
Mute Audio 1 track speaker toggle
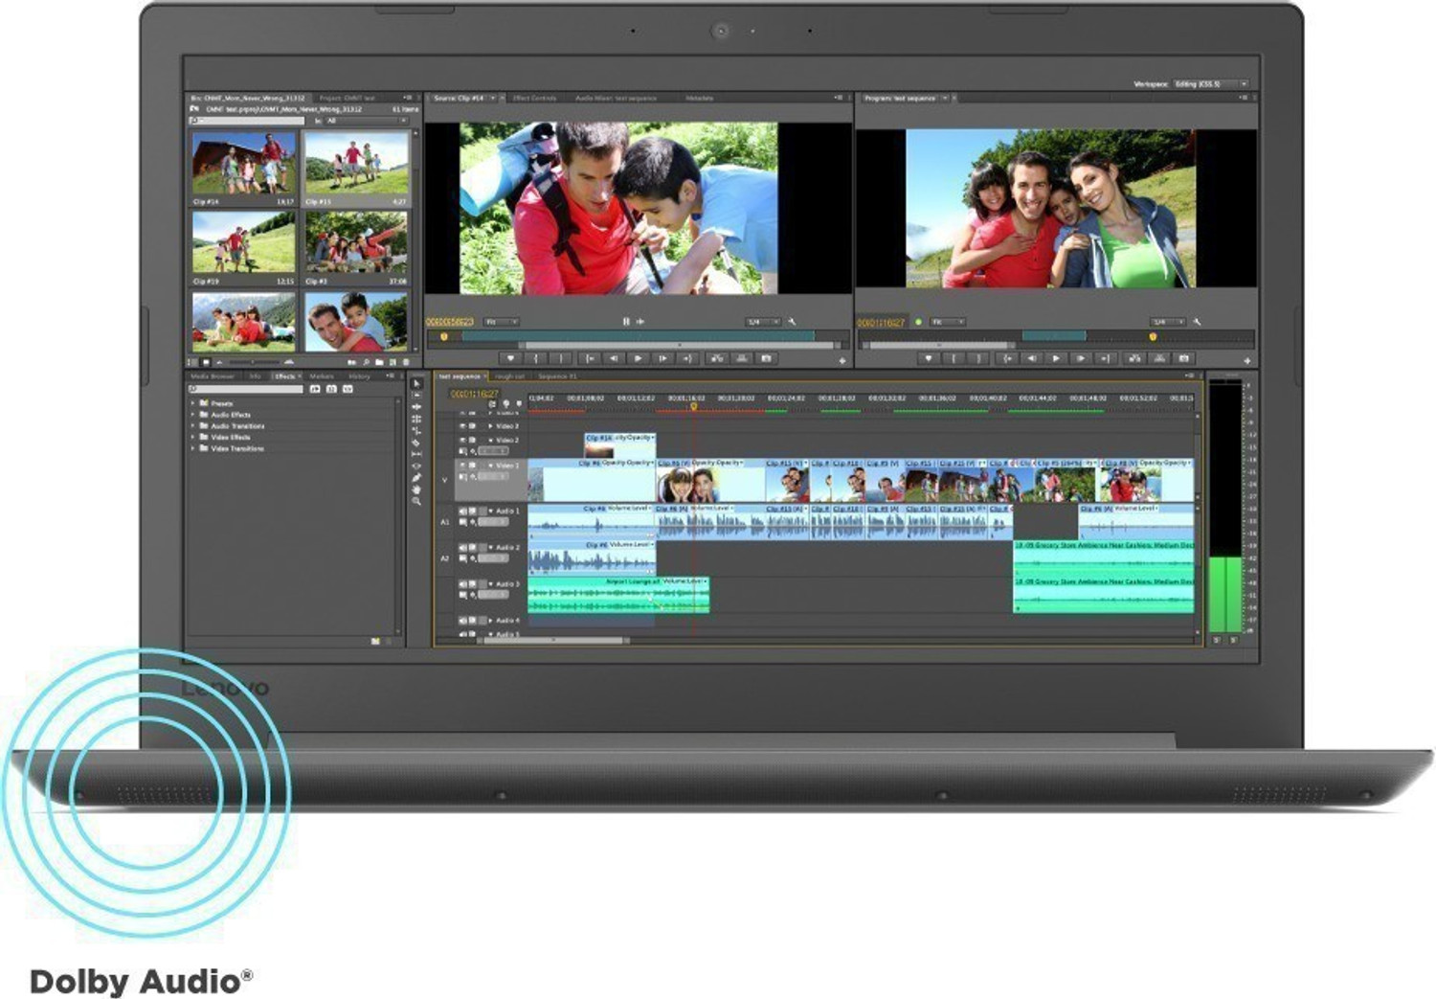pyautogui.click(x=462, y=511)
